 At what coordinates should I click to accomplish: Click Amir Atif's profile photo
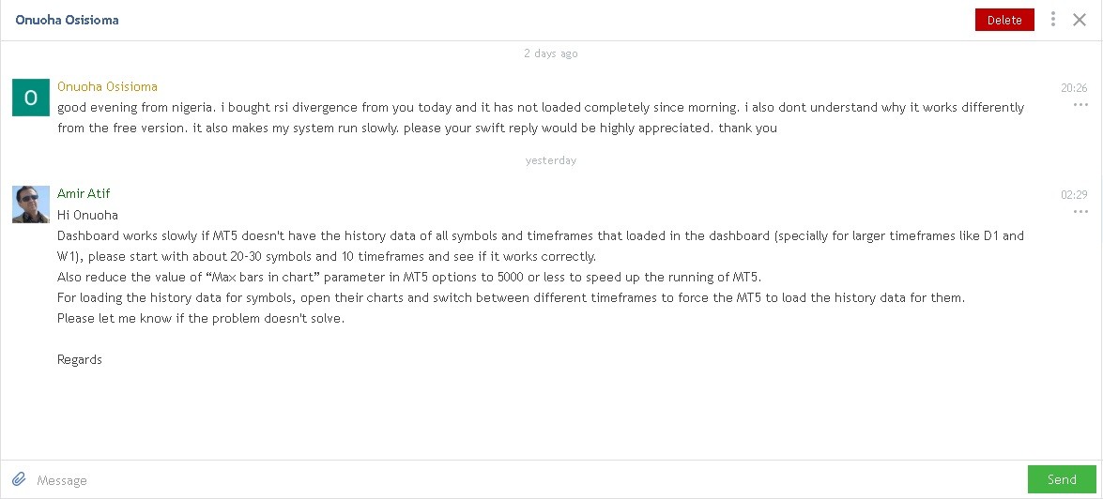[30, 204]
